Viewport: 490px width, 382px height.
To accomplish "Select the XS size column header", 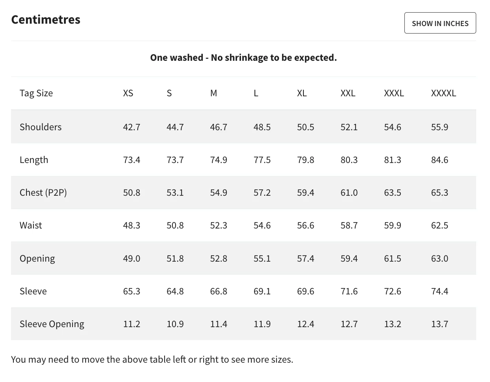I will (x=128, y=93).
